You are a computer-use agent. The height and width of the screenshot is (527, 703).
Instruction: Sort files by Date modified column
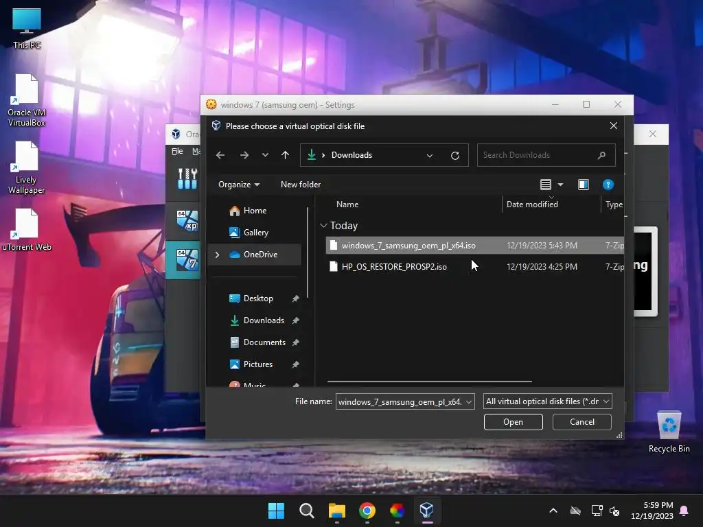532,204
